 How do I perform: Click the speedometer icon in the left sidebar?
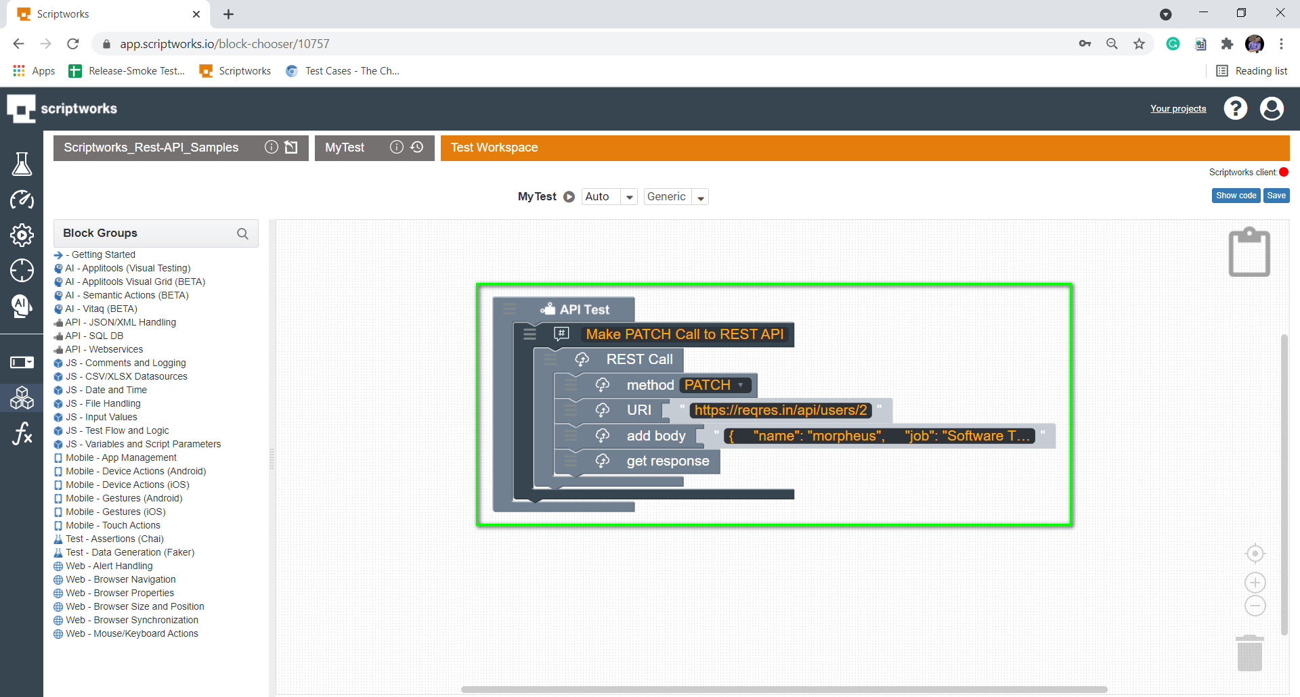22,200
